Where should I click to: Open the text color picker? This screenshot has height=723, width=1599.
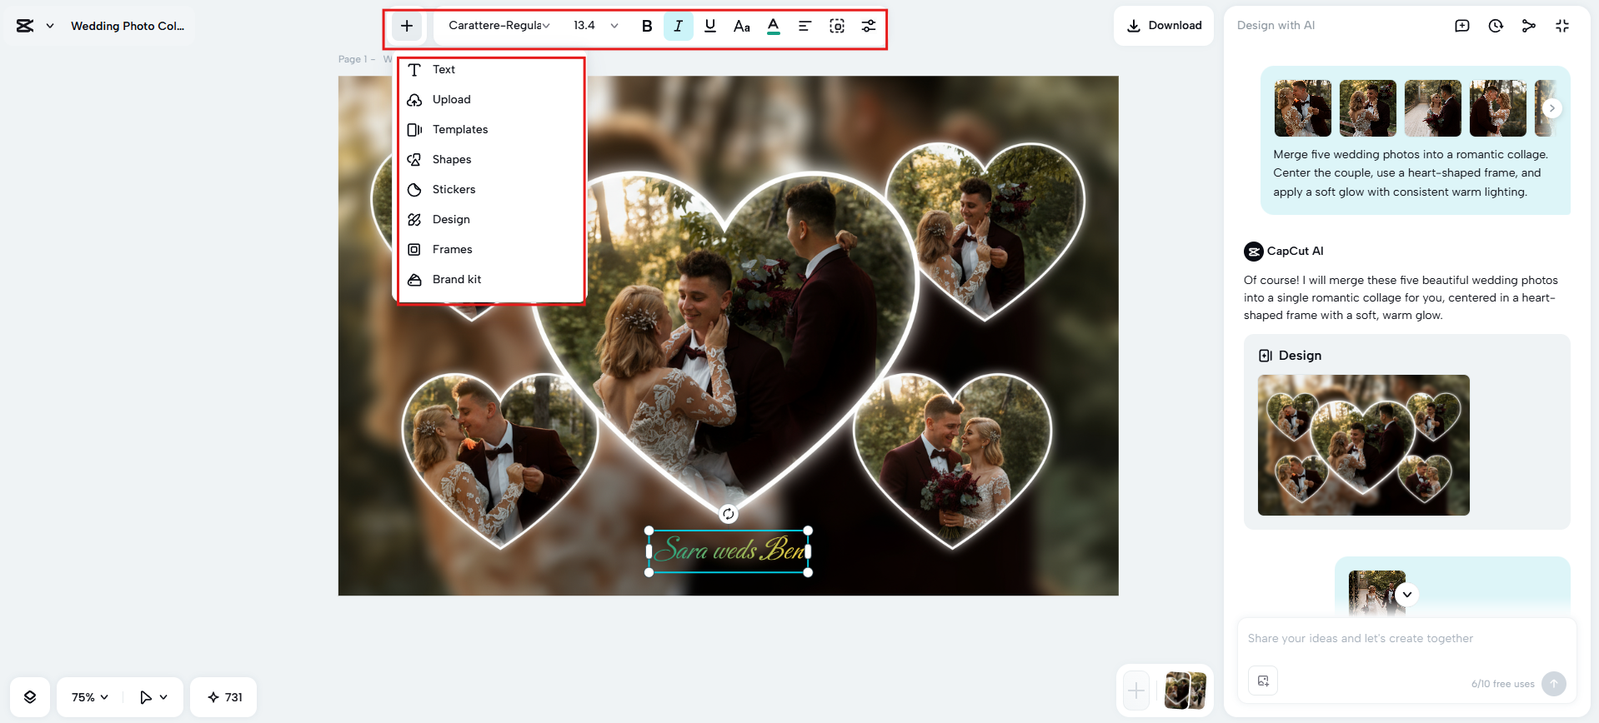pyautogui.click(x=773, y=26)
